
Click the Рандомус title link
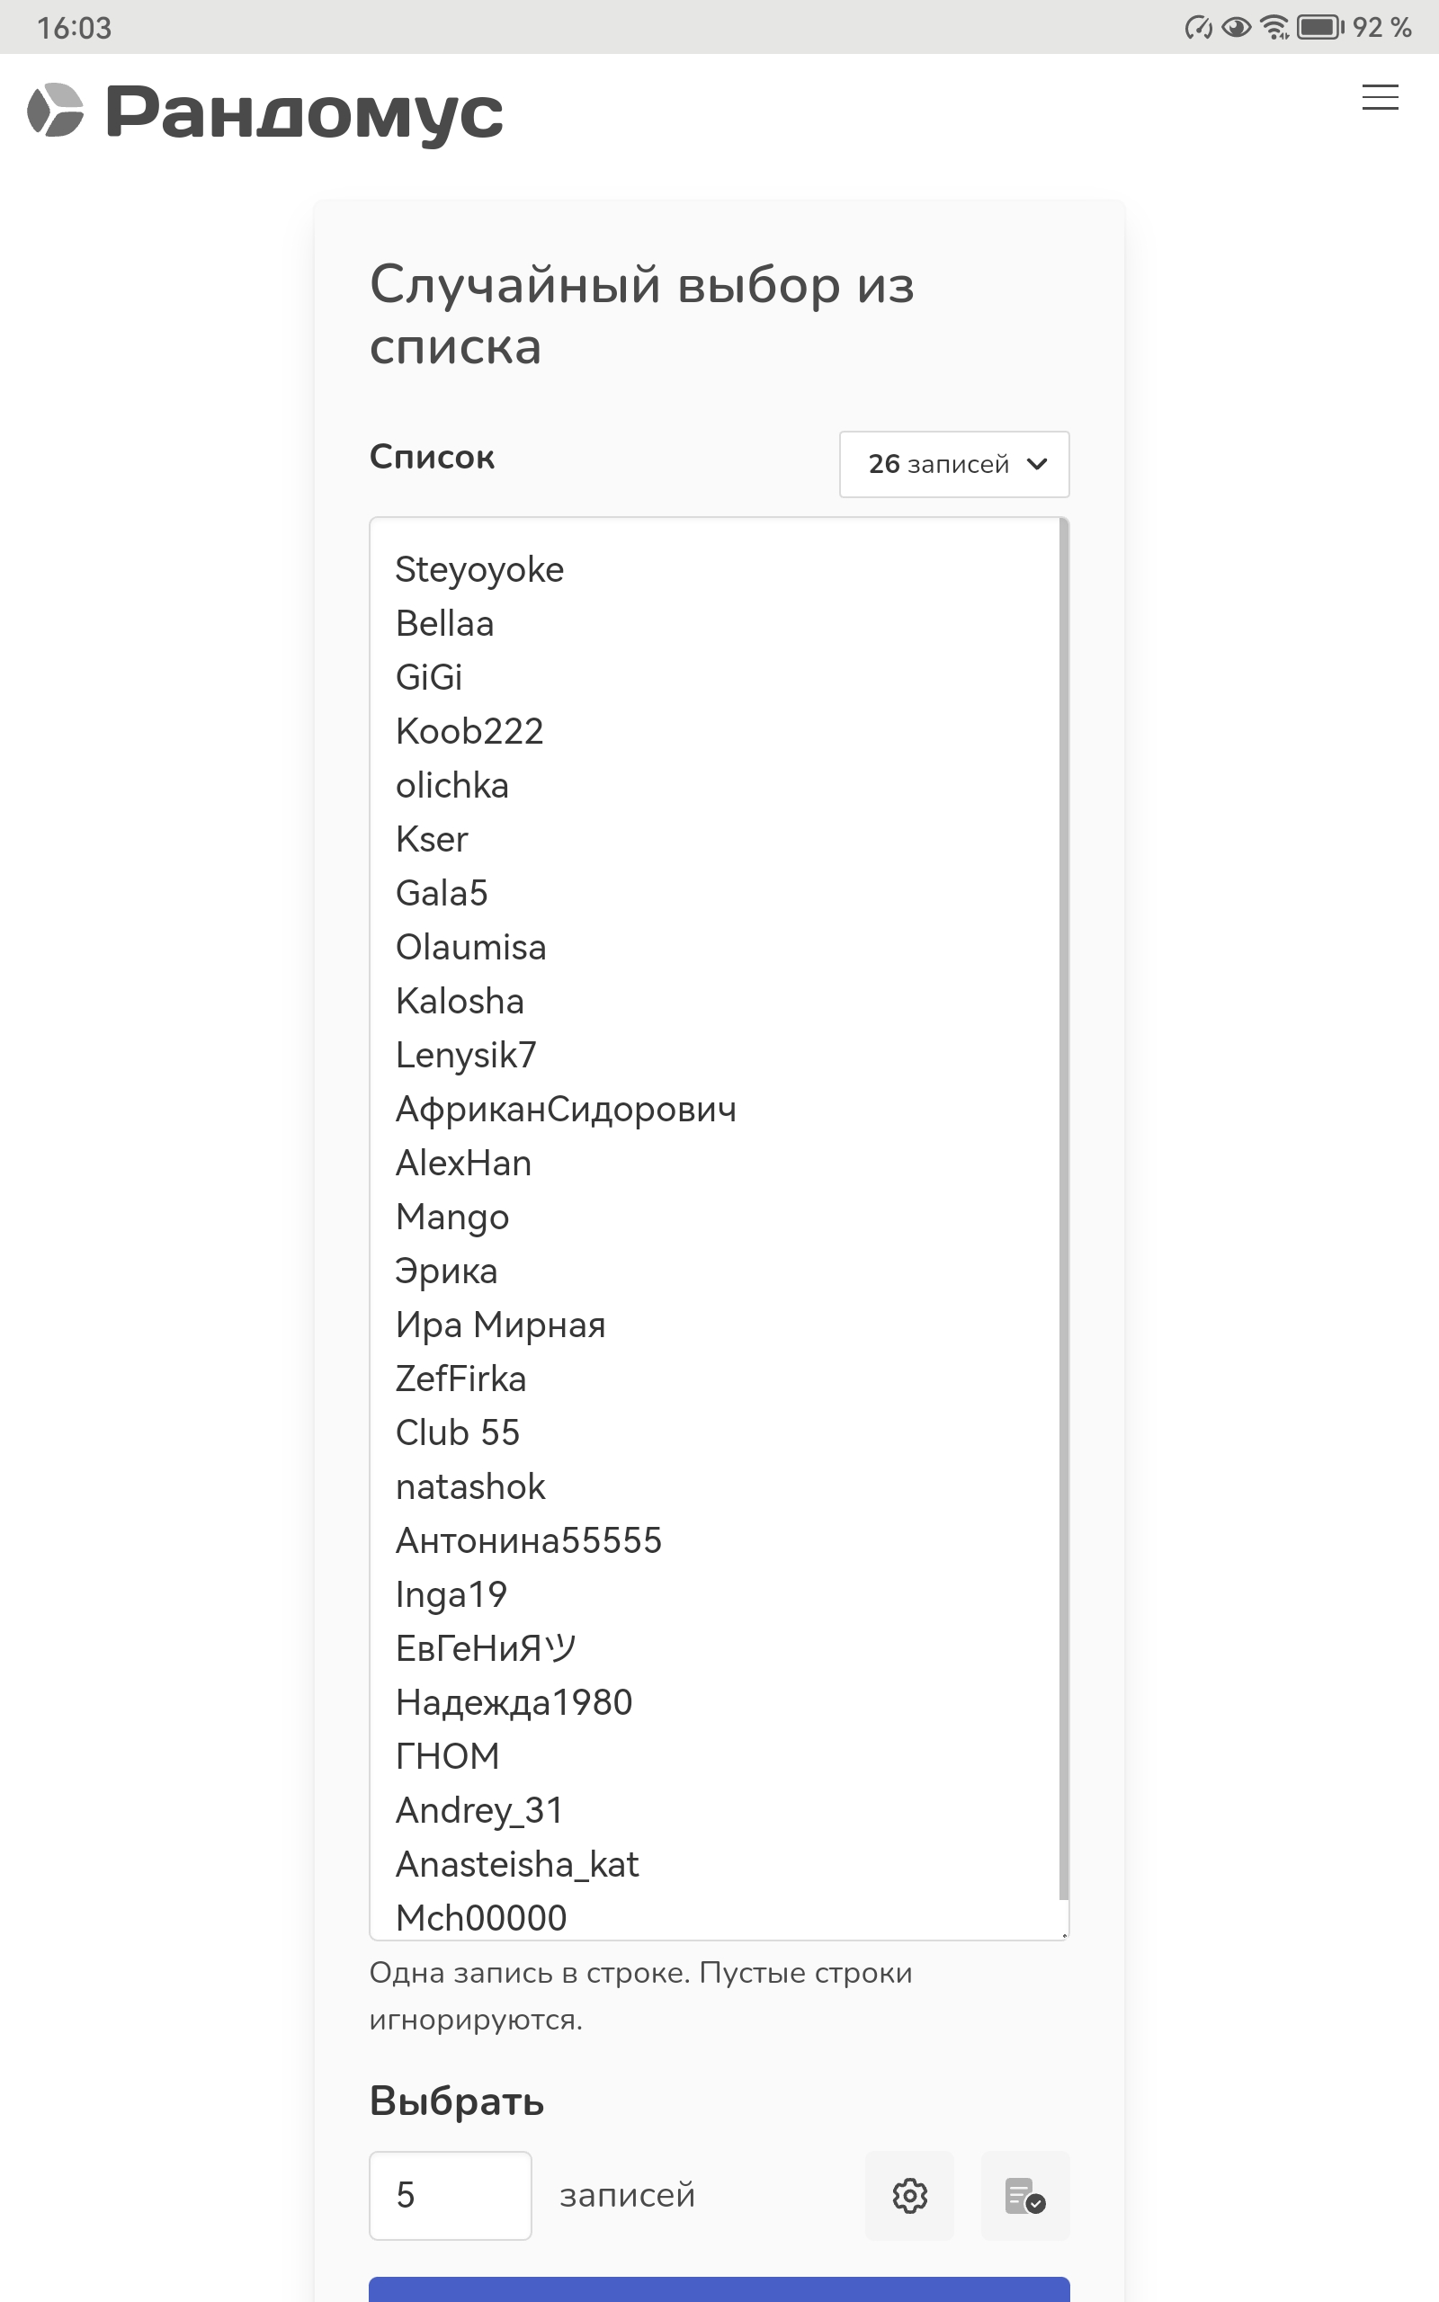point(305,112)
